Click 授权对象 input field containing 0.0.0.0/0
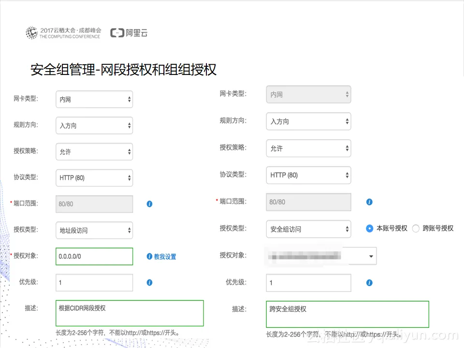 (x=94, y=256)
